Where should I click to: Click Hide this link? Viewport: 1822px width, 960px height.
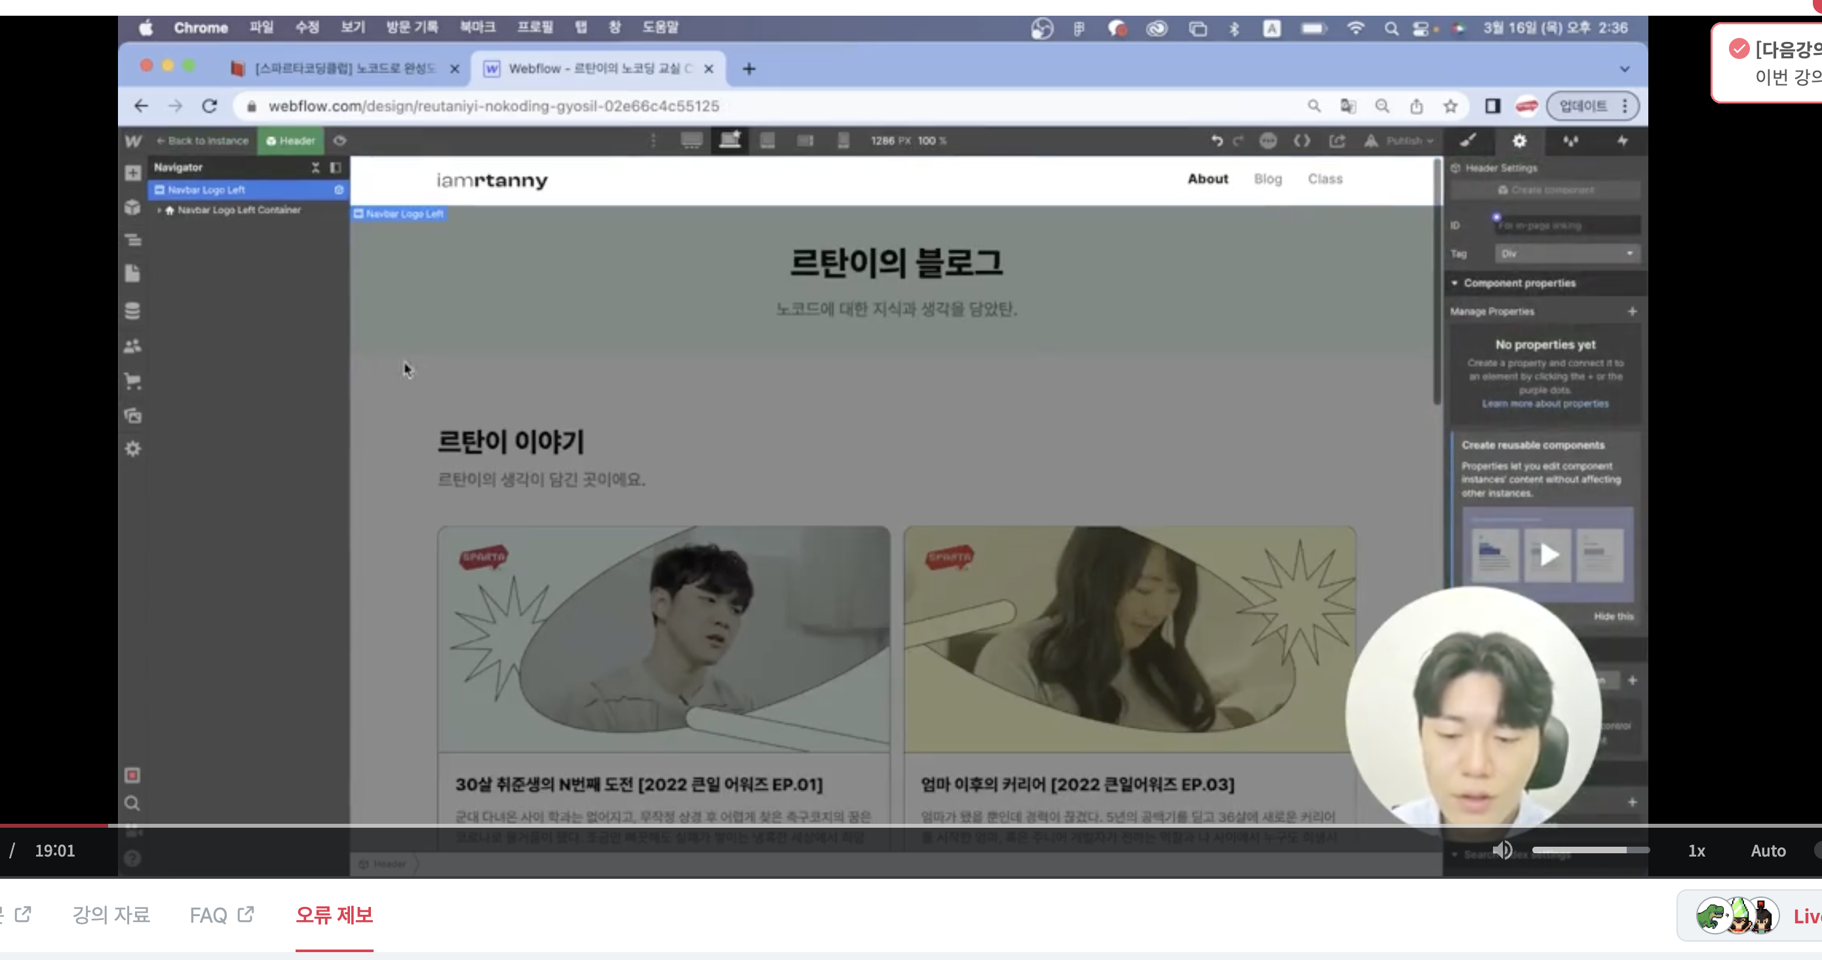pyautogui.click(x=1614, y=616)
